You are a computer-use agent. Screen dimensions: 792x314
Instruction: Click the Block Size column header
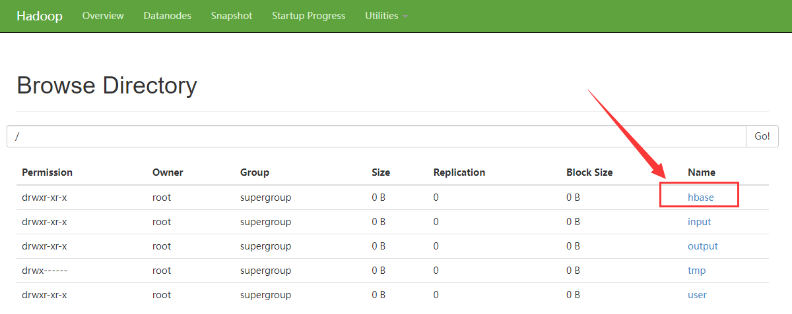pos(589,172)
